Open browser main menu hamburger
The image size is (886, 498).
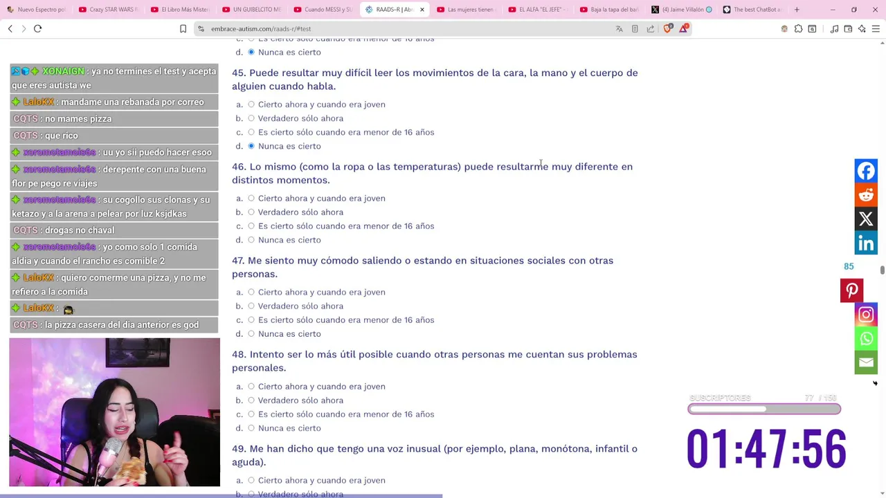[x=876, y=28]
